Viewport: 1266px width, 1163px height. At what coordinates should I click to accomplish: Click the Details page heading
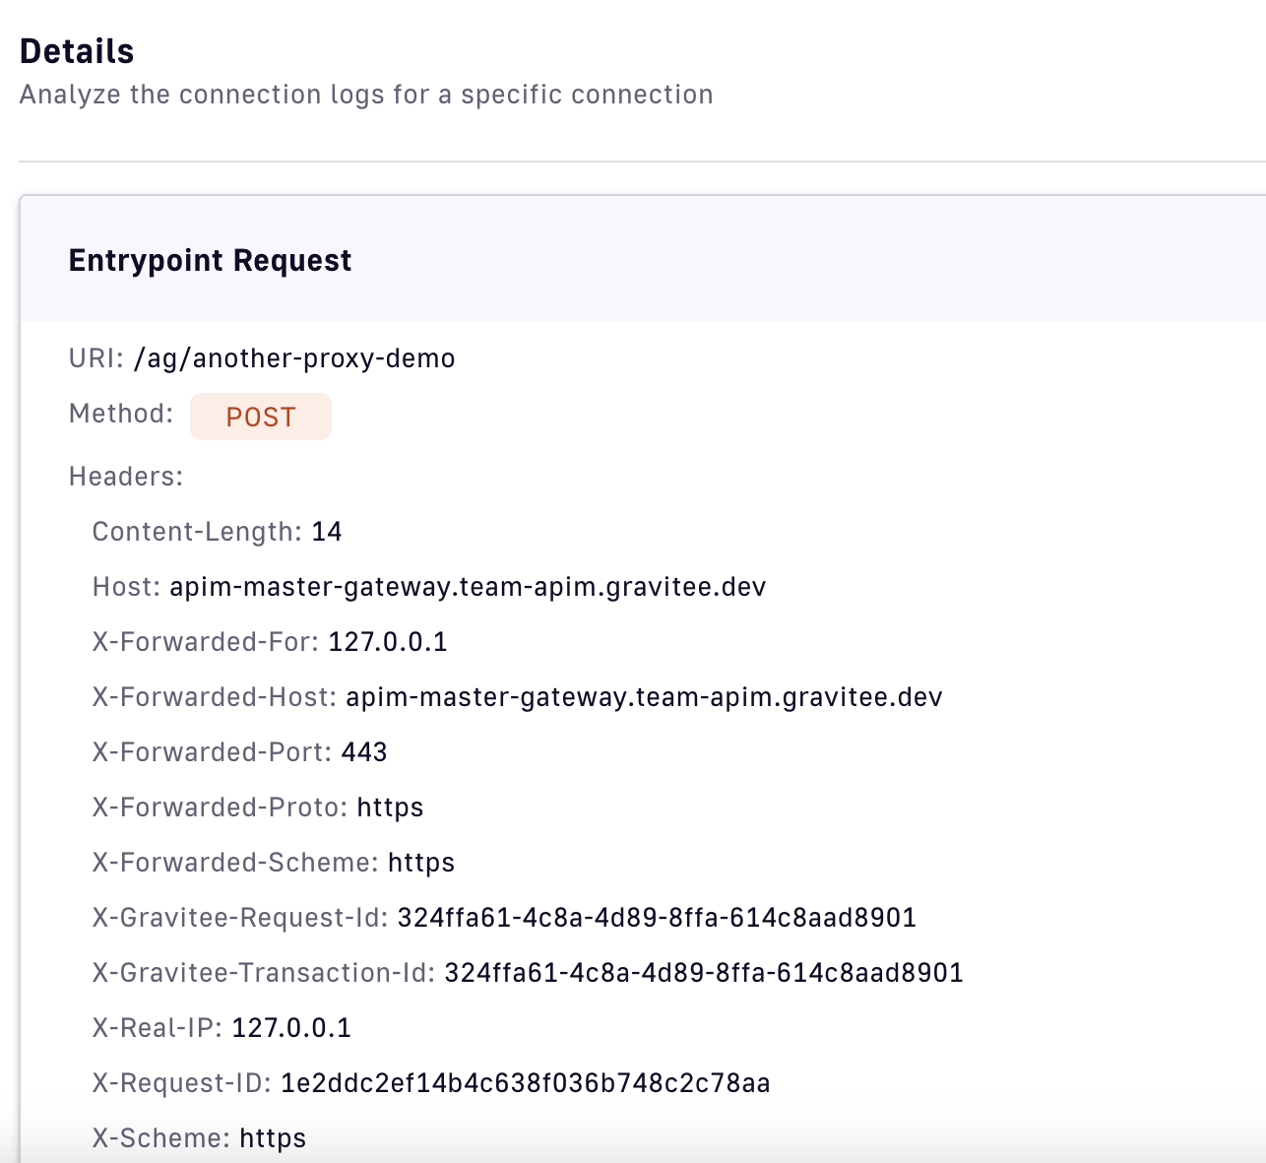(77, 51)
